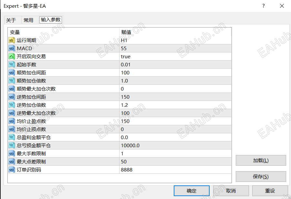This screenshot has height=199, width=291.
Task: Click the 顺势最大加仓次数 variable name
Action: point(36,89)
